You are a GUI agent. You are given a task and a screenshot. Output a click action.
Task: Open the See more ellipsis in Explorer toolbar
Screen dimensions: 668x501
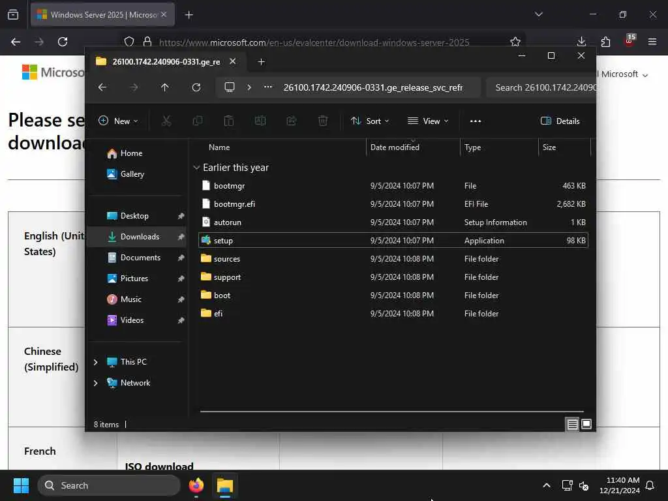click(476, 121)
